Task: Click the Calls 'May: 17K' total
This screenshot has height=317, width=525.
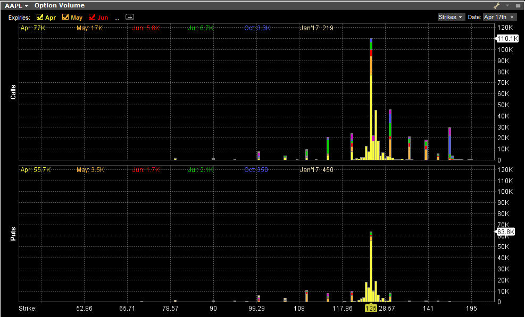Action: point(90,28)
